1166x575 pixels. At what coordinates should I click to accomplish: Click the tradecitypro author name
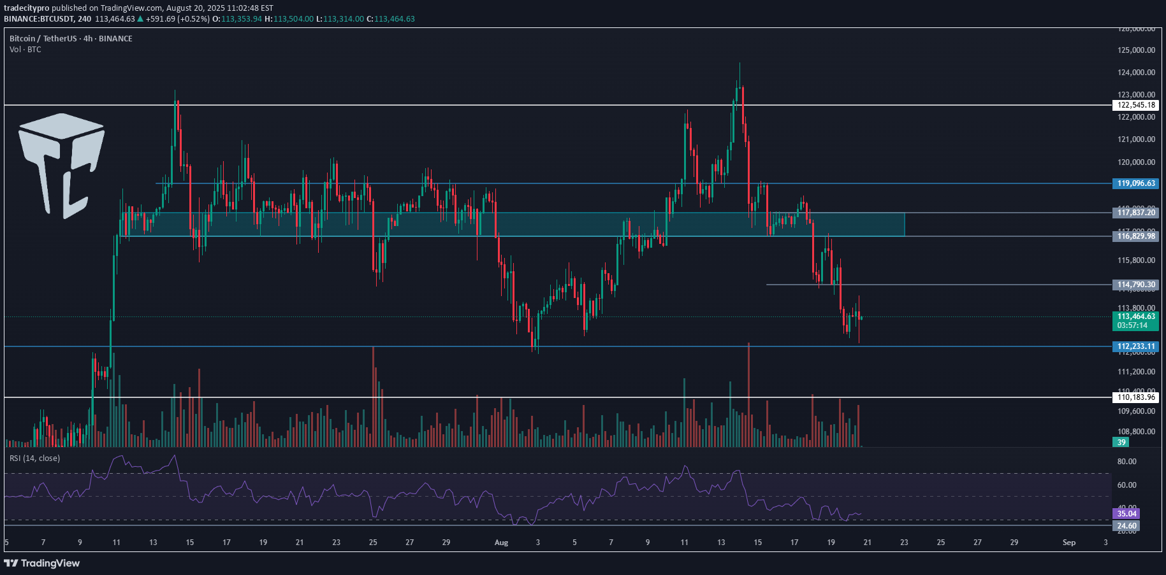point(26,8)
